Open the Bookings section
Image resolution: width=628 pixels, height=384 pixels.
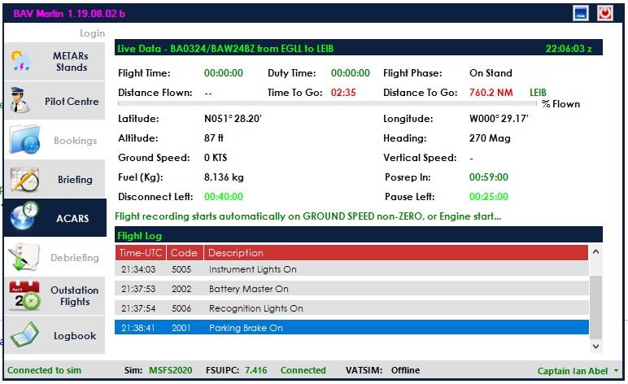(55, 140)
